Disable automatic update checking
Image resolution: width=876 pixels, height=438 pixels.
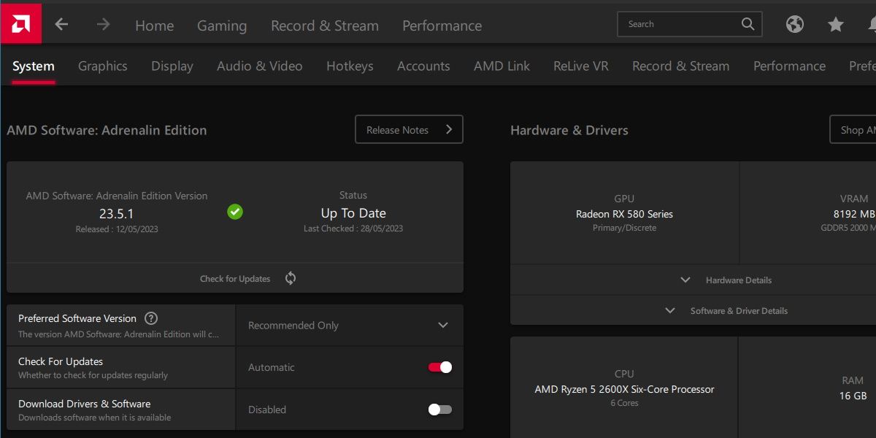click(x=439, y=367)
